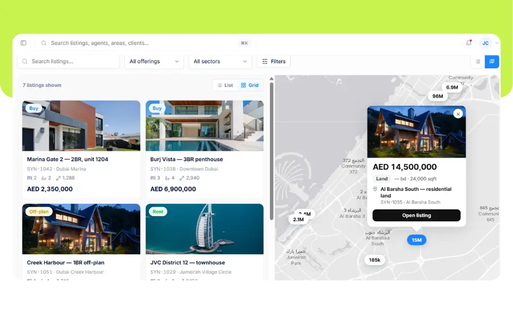Close the map listing popup
Viewport: 513px width, 314px height.
458,114
